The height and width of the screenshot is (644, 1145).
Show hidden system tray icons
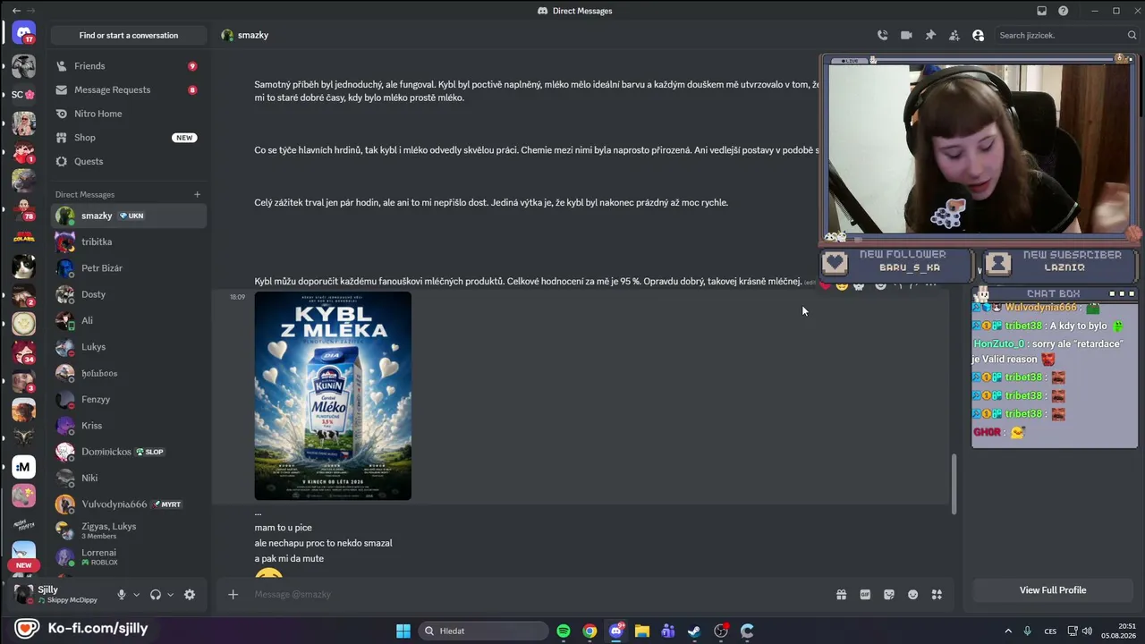coord(1008,631)
